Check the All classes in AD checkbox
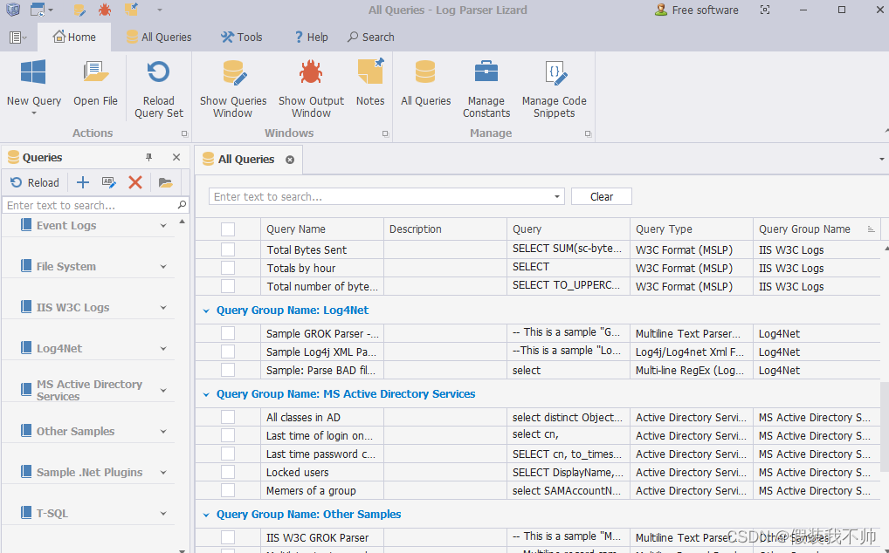The image size is (889, 553). click(228, 417)
